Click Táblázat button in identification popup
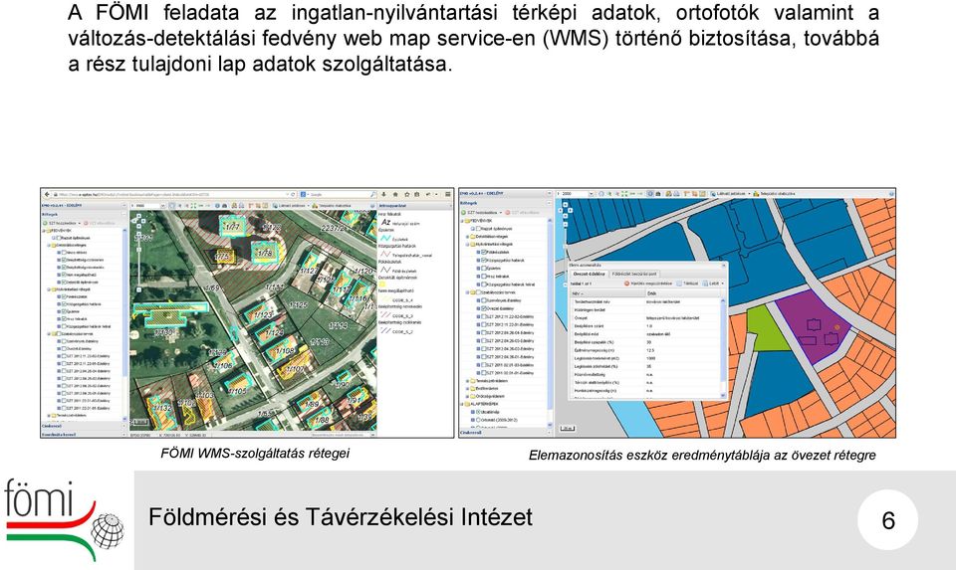Image resolution: width=956 pixels, height=570 pixels. click(687, 284)
